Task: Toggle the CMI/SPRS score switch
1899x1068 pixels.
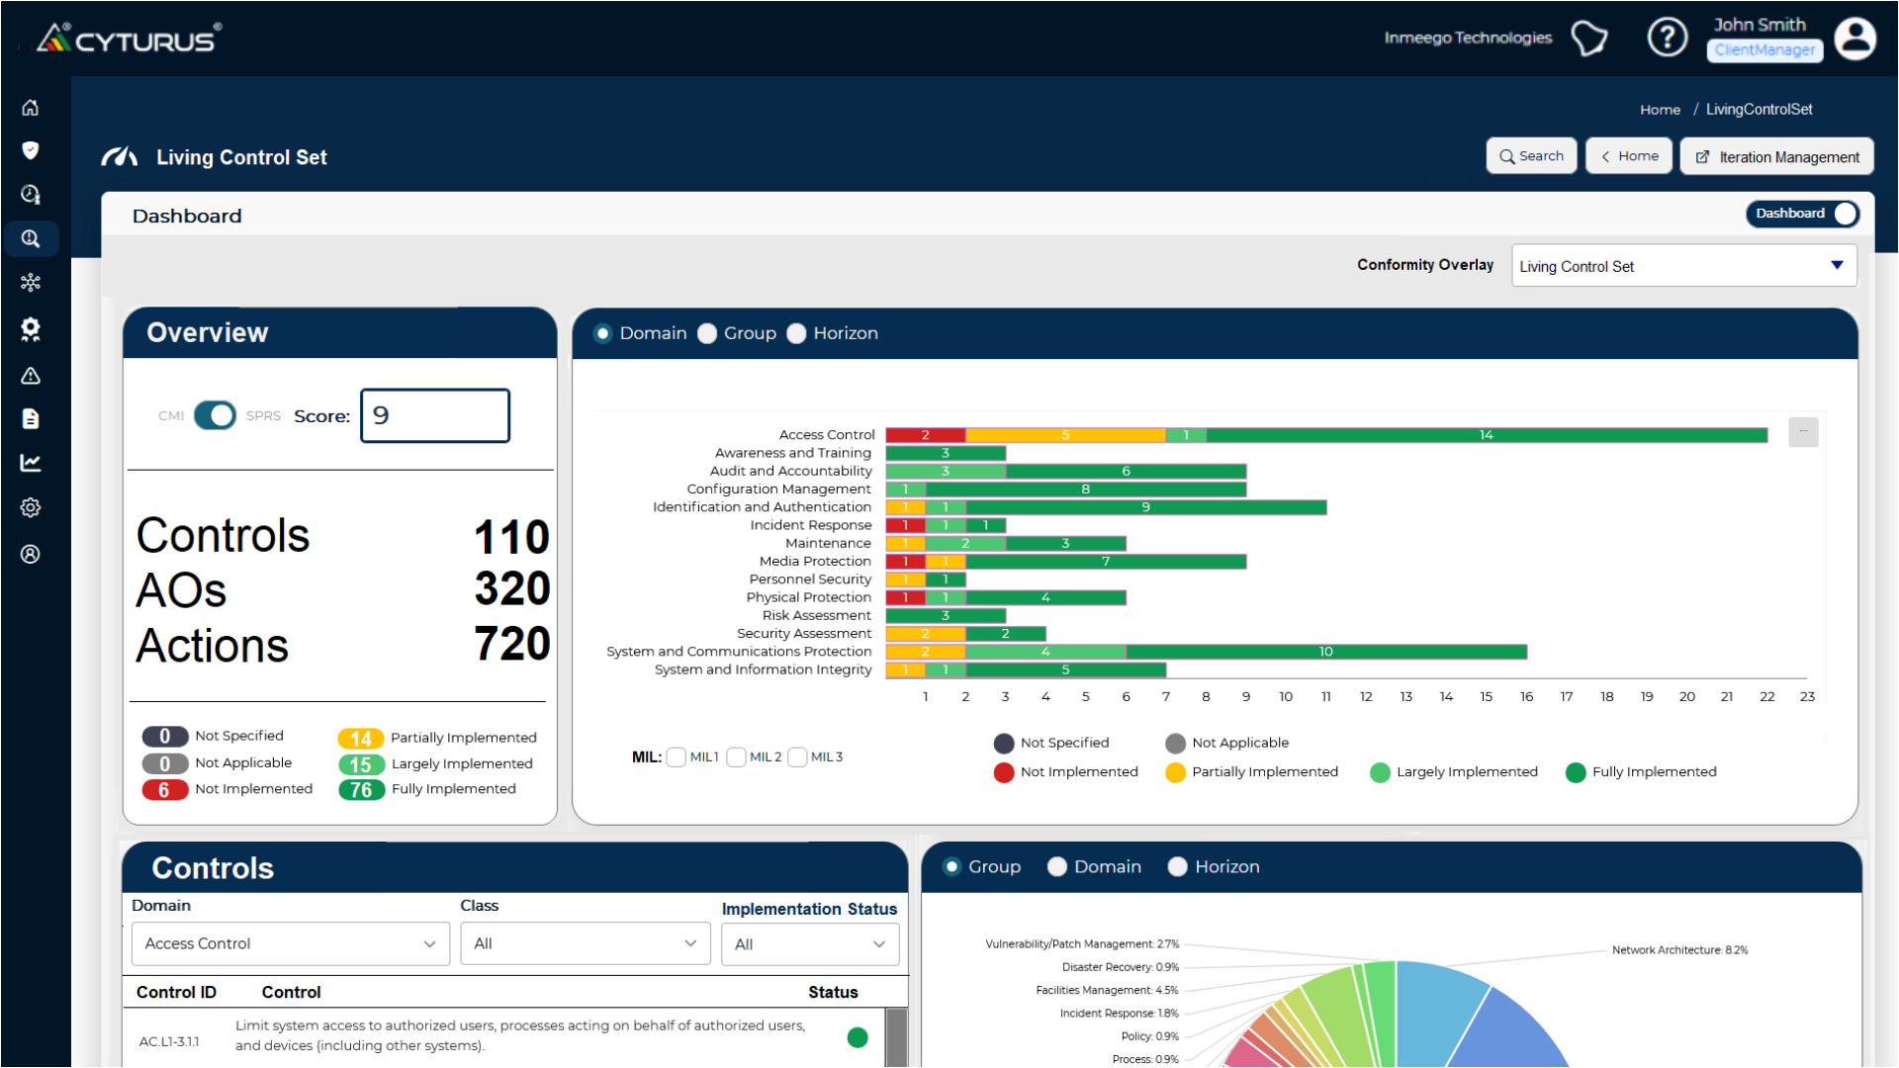Action: (x=215, y=415)
